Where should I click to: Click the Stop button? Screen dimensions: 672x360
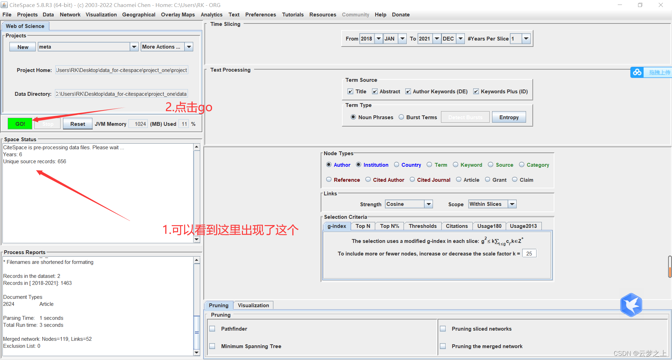click(x=48, y=124)
